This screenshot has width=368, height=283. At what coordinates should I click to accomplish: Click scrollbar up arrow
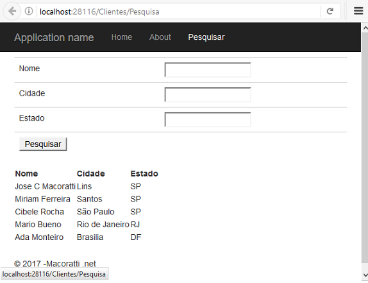(365, 28)
